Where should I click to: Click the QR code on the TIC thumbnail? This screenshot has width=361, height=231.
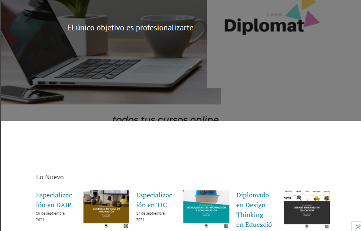[226, 226]
